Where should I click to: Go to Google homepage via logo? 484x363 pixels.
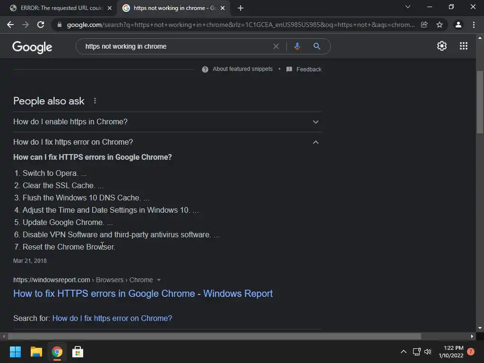point(32,47)
